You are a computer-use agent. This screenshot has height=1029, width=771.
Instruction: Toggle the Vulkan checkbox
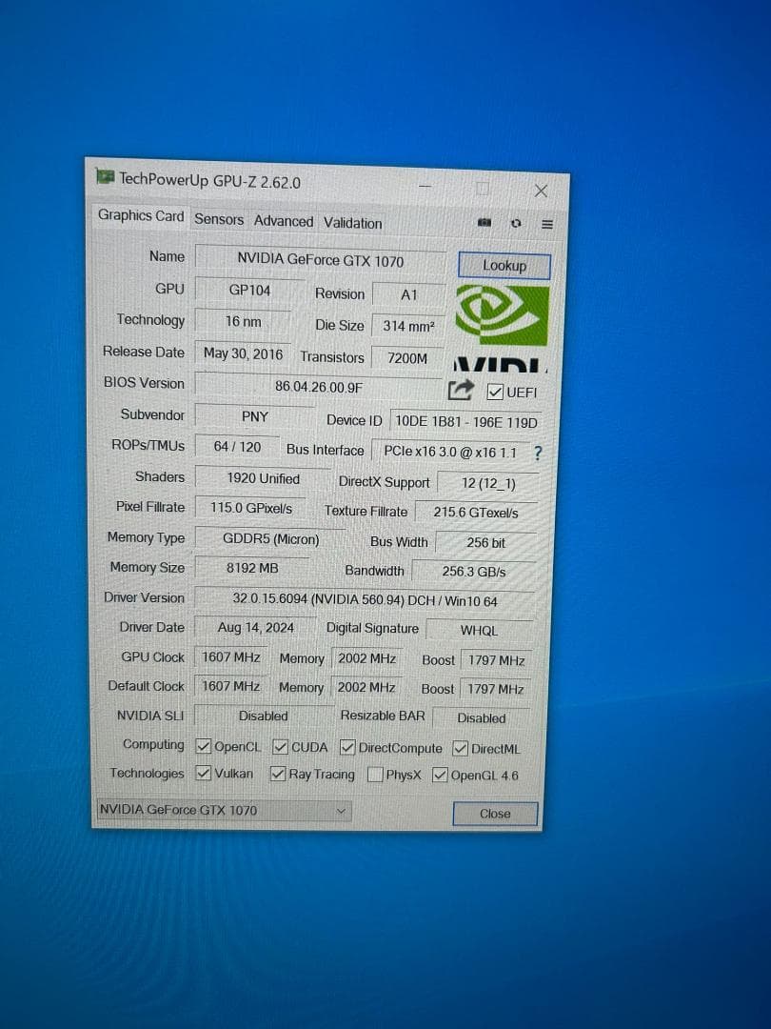click(204, 773)
